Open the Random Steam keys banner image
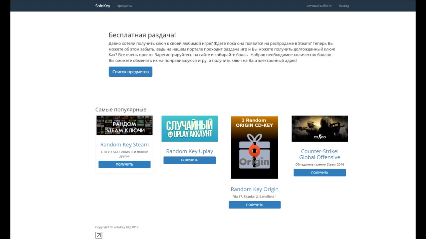The height and width of the screenshot is (239, 426). click(124, 125)
